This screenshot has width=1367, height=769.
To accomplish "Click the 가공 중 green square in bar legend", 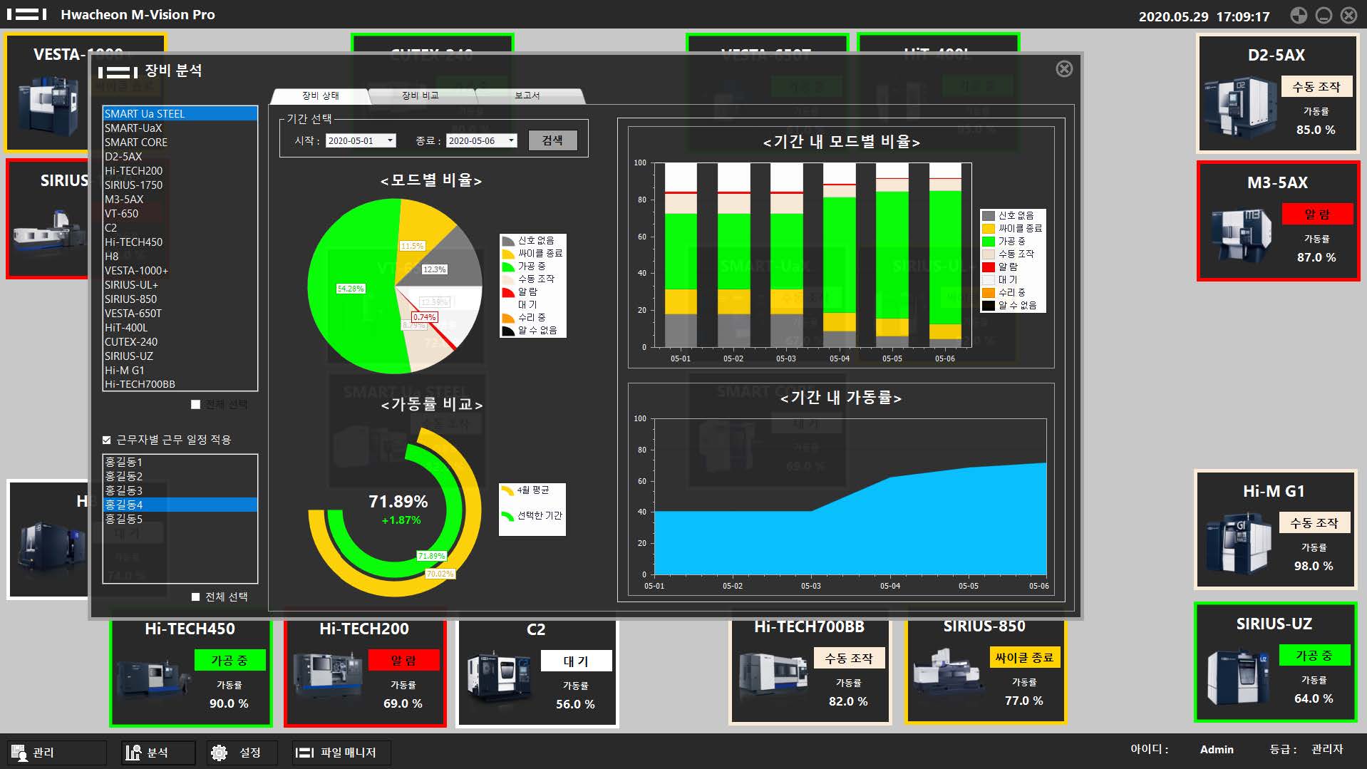I will pos(988,242).
